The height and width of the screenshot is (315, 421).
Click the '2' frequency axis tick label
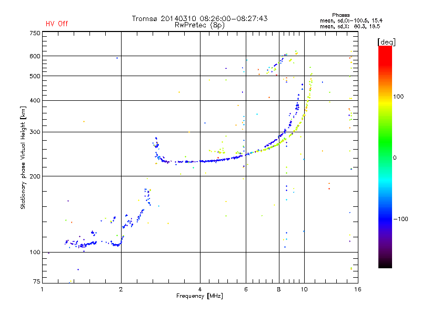(121, 289)
